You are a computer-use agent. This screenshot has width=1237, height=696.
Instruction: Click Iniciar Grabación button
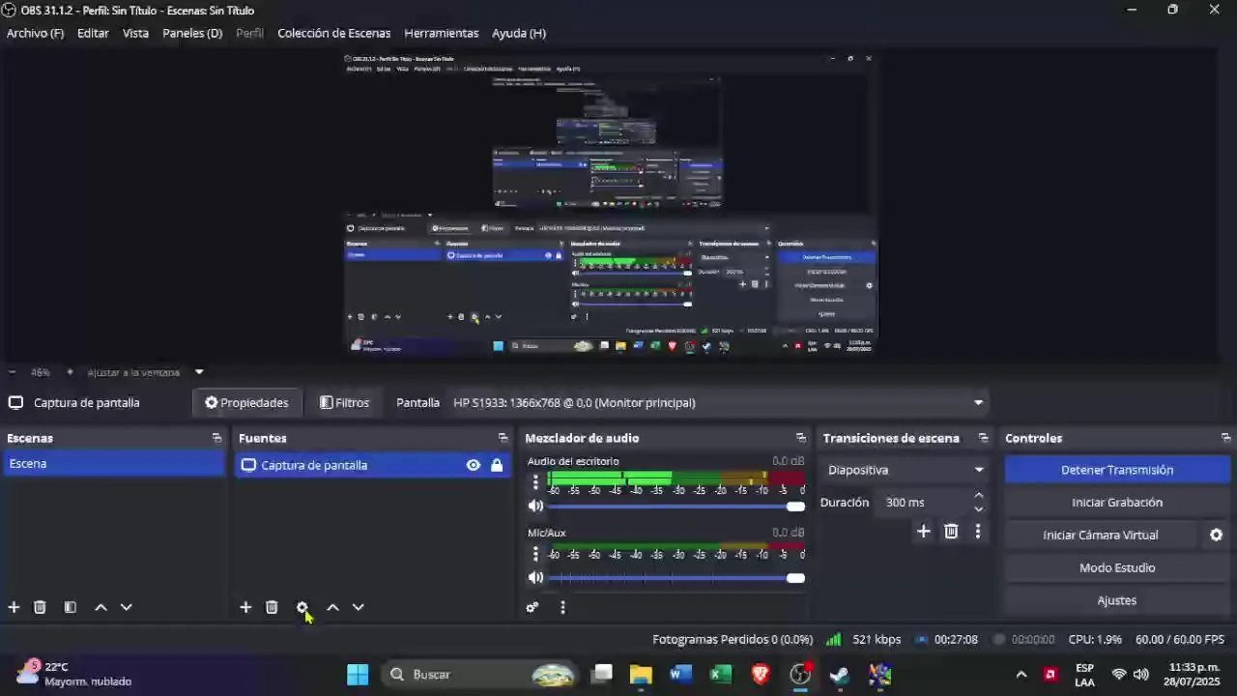coord(1117,503)
